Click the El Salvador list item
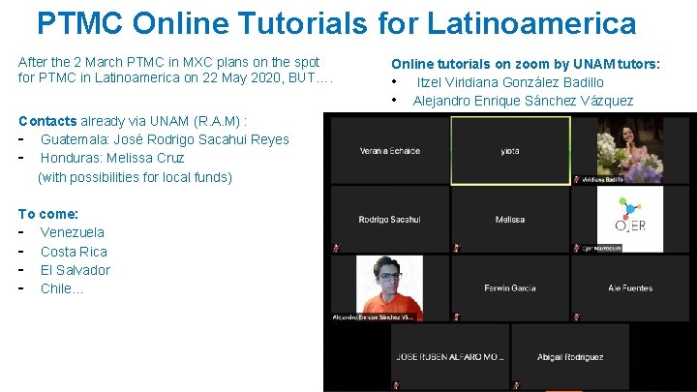Screen dimensions: 697x392 coord(76,270)
